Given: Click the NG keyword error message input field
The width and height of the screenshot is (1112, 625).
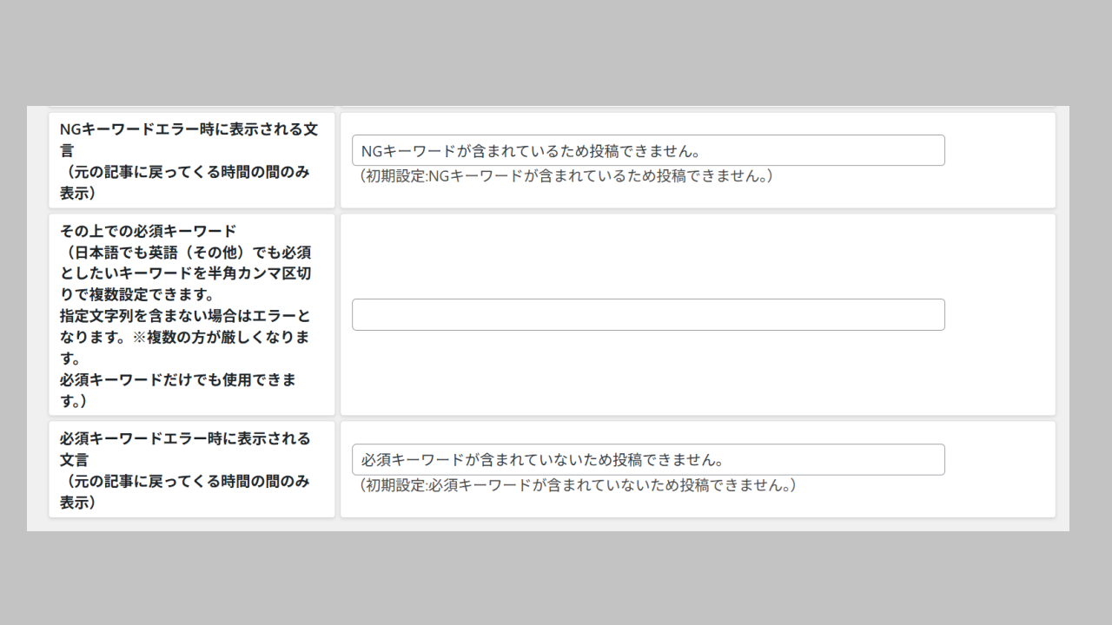Looking at the screenshot, I should tap(648, 150).
